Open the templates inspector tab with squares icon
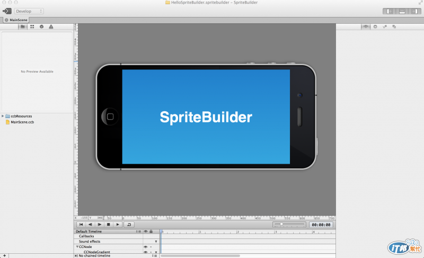This screenshot has height=258, width=424. pos(394,26)
